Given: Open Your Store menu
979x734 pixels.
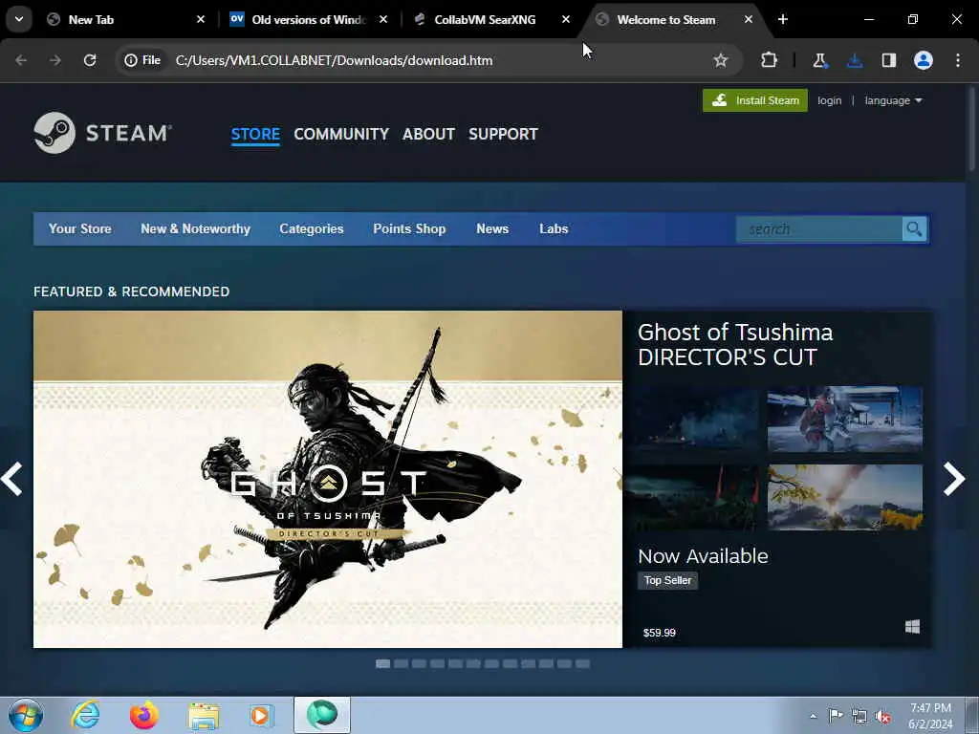Looking at the screenshot, I should pos(80,229).
